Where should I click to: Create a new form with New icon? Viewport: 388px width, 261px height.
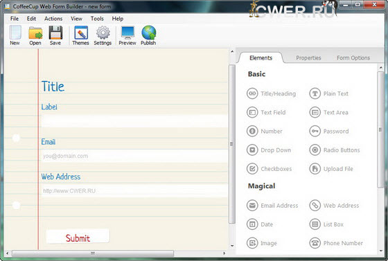[x=15, y=35]
